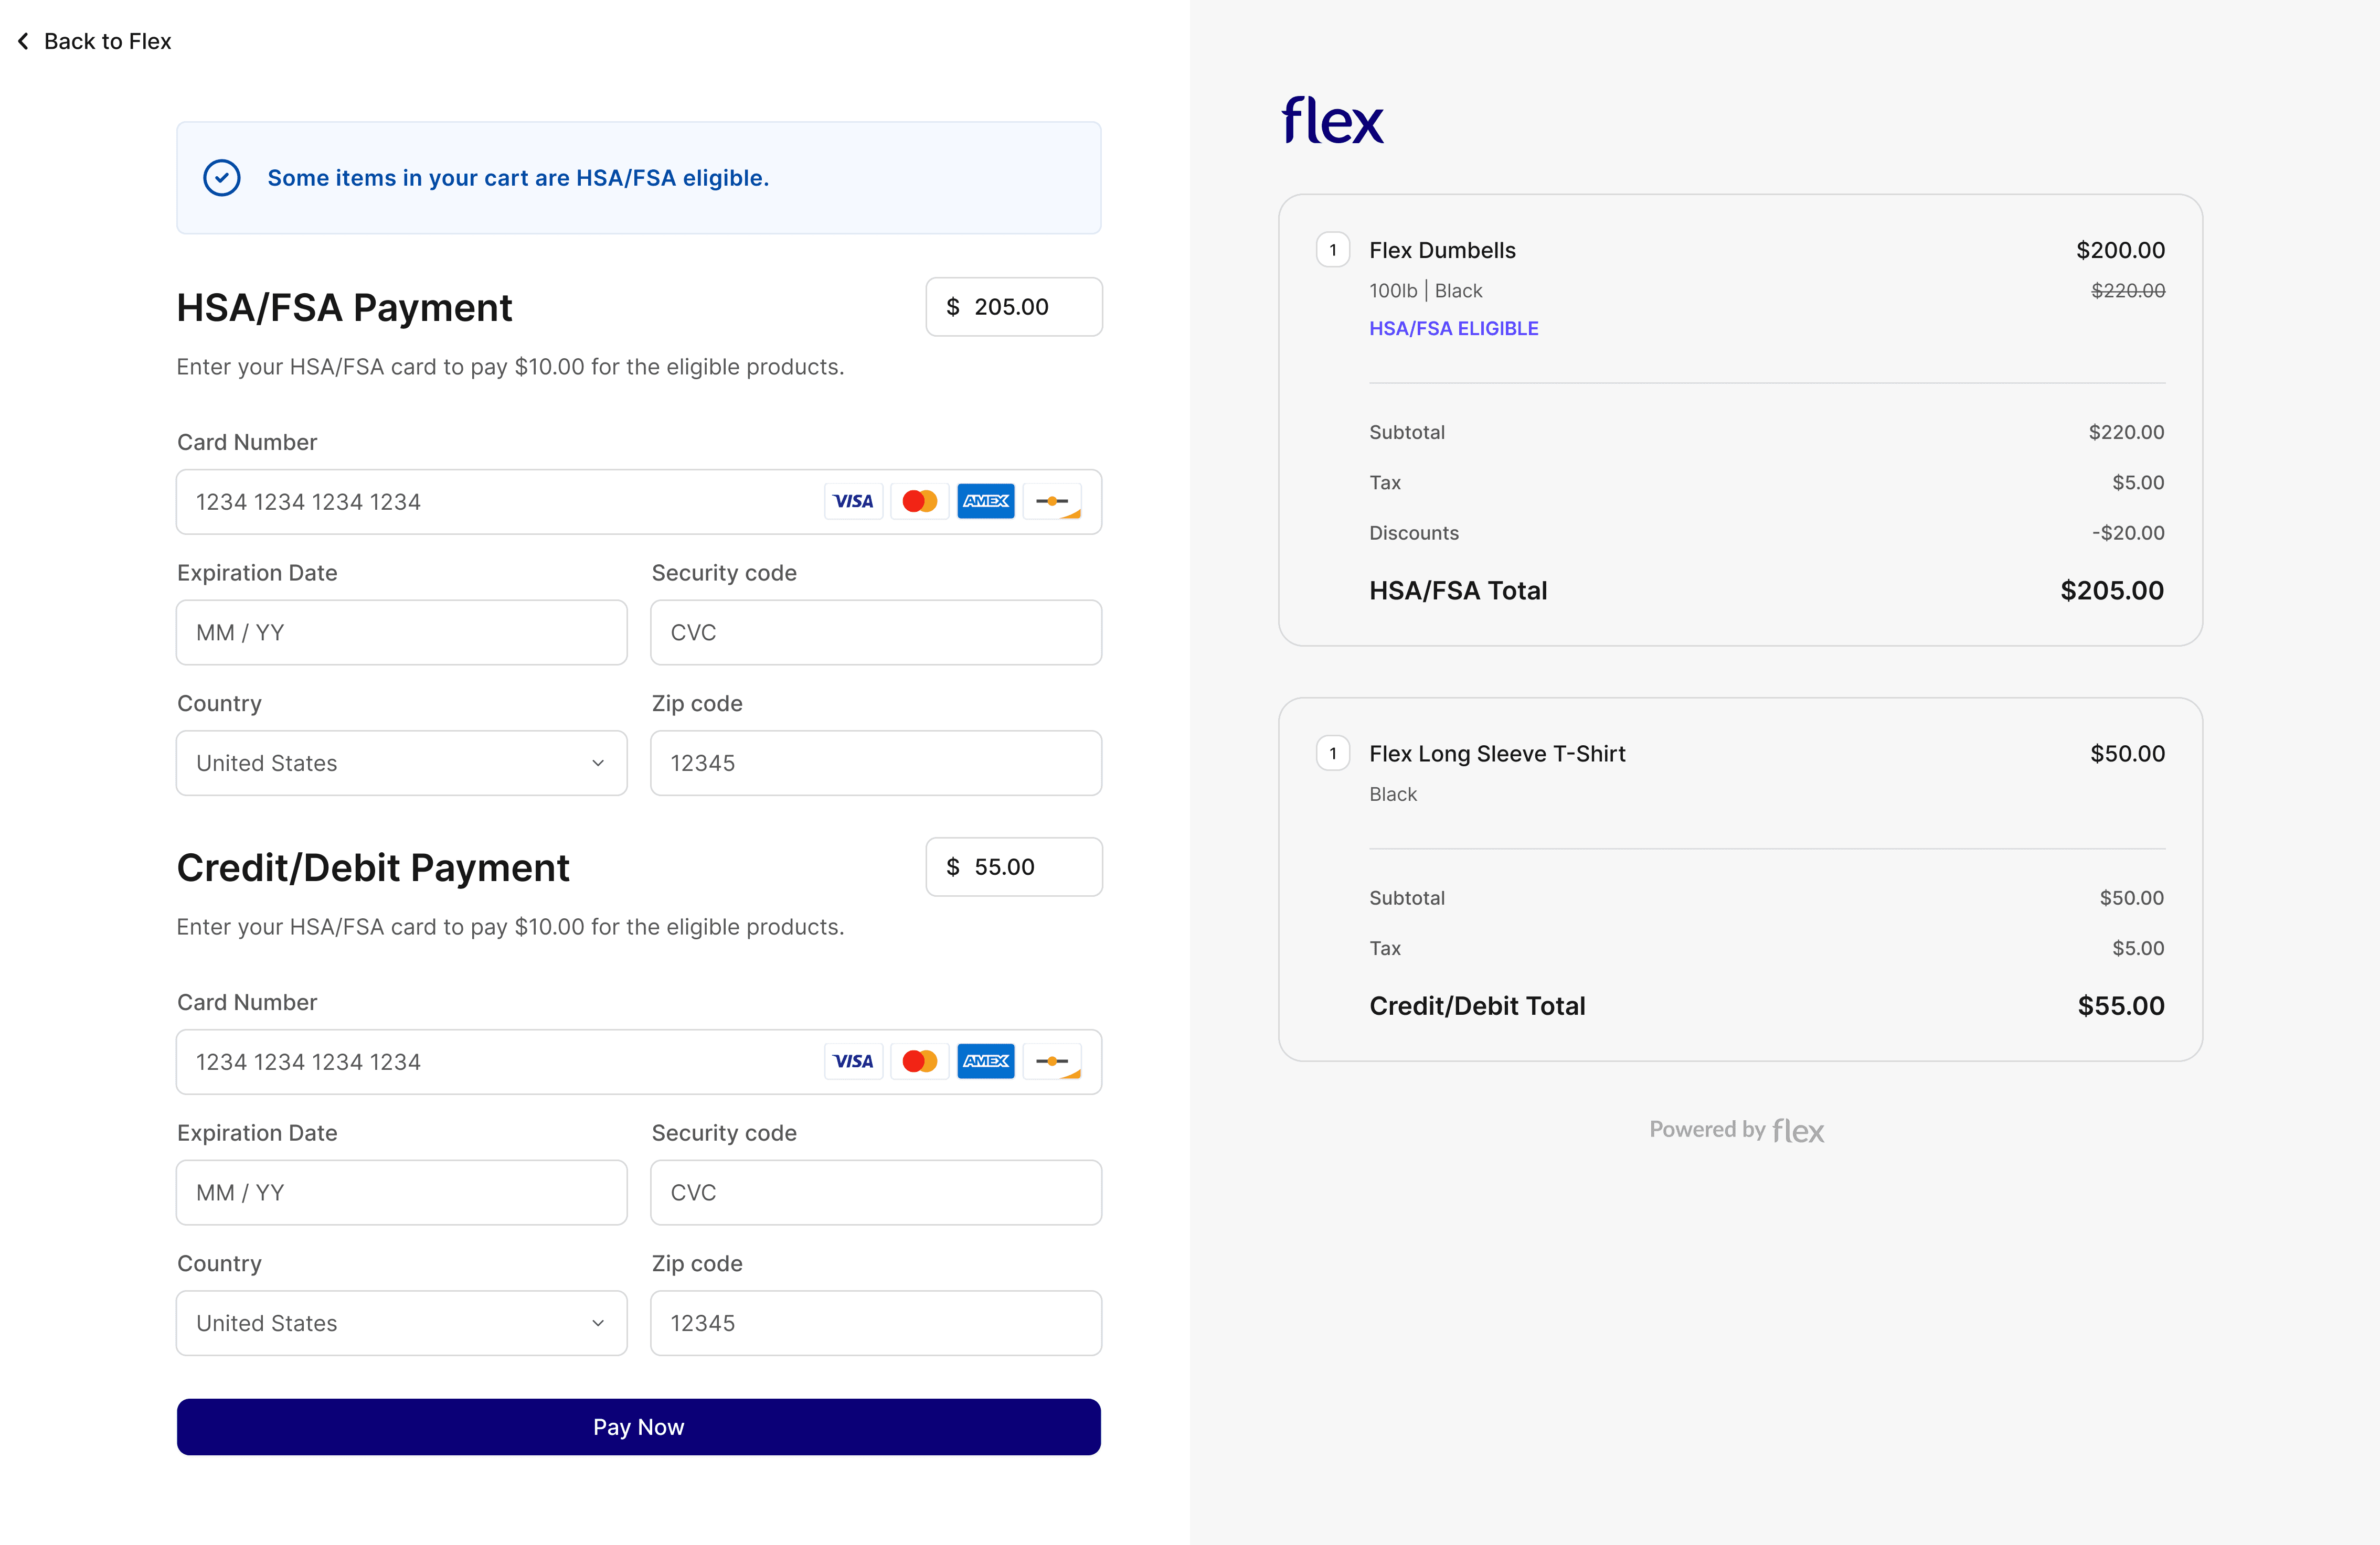Click the flex logo above the cart
2380x1545 pixels.
[x=1332, y=121]
